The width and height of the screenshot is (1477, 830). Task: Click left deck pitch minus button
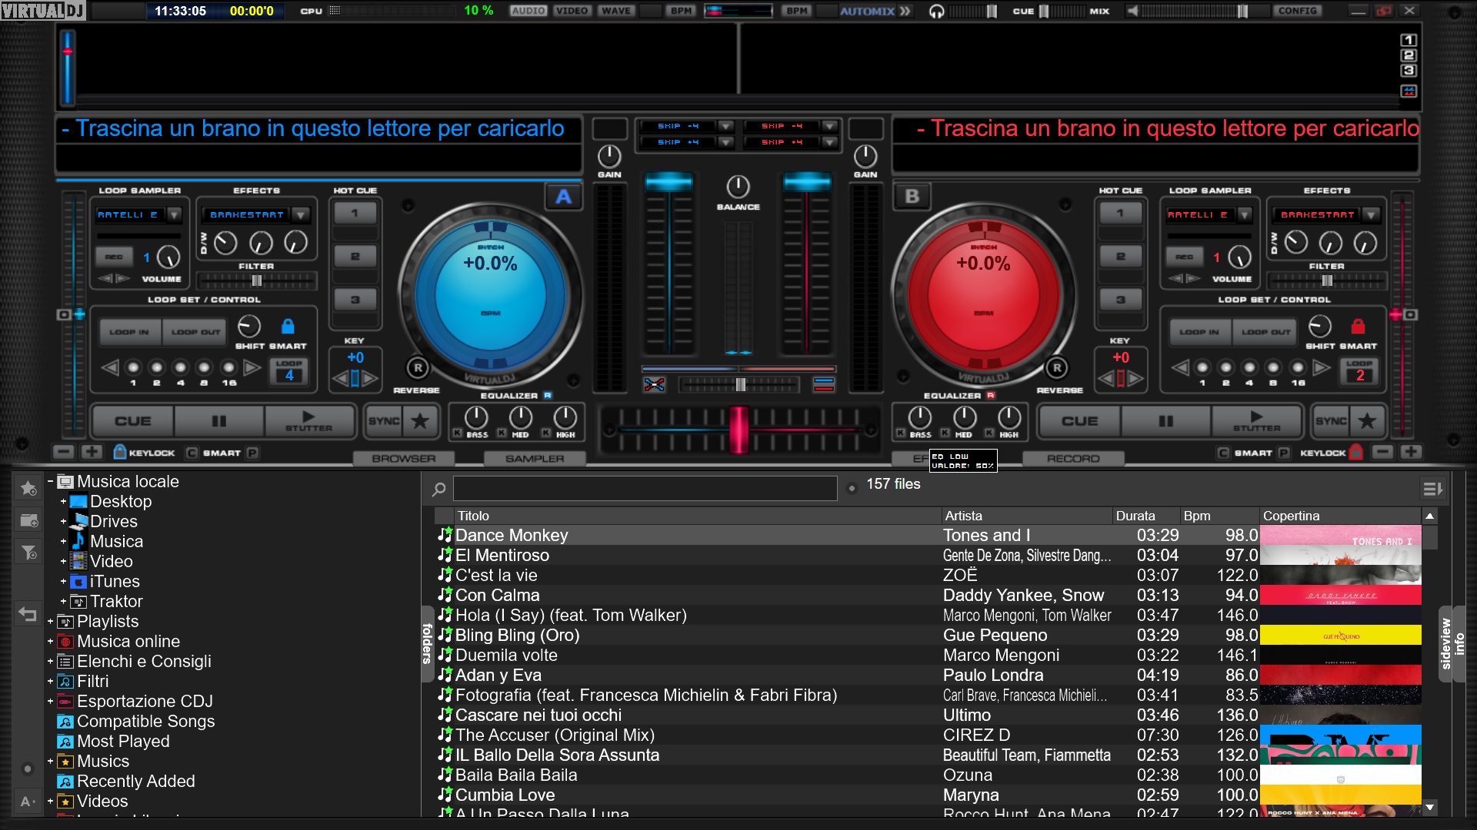(64, 452)
